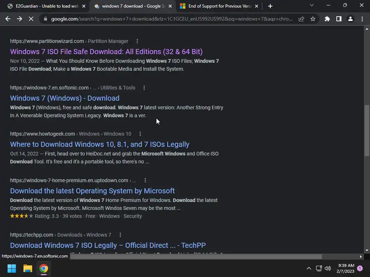This screenshot has height=277, width=370.
Task: Open Download the latest Operating System link
Action: pos(92,191)
